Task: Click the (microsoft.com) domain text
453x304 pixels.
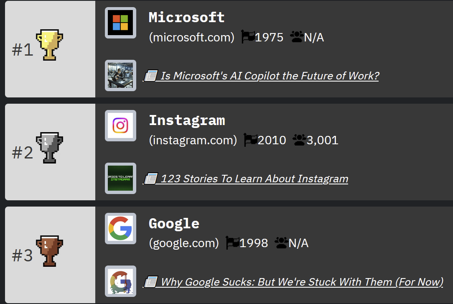Action: coord(192,37)
